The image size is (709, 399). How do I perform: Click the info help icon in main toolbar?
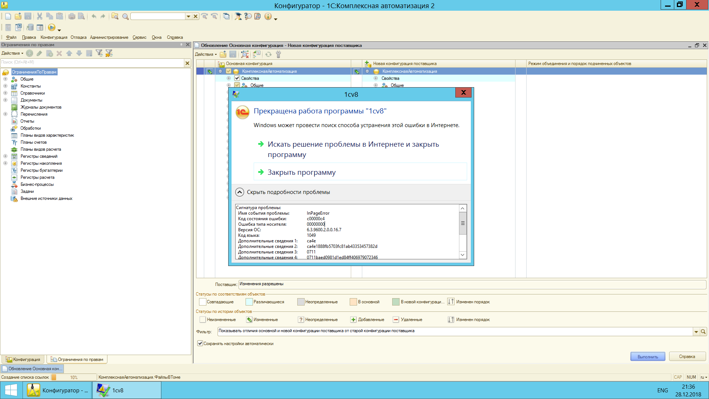pyautogui.click(x=268, y=16)
